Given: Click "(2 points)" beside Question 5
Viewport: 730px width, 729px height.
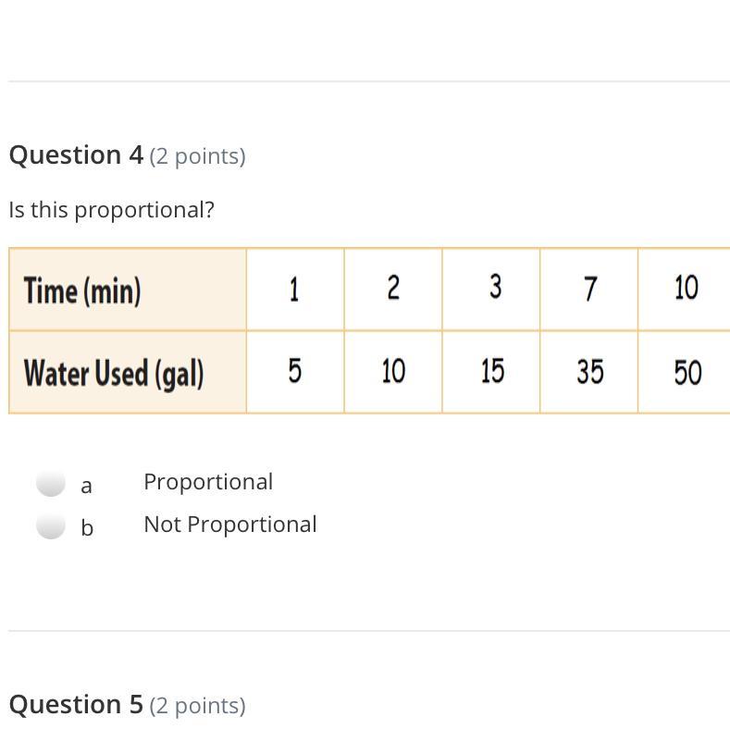Looking at the screenshot, I should (197, 706).
